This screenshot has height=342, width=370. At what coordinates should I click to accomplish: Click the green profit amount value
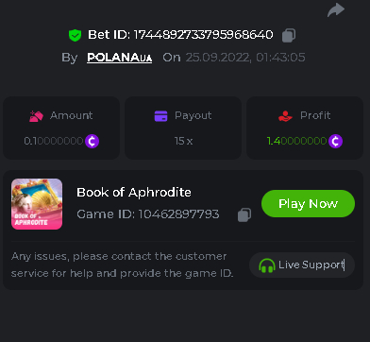click(296, 141)
